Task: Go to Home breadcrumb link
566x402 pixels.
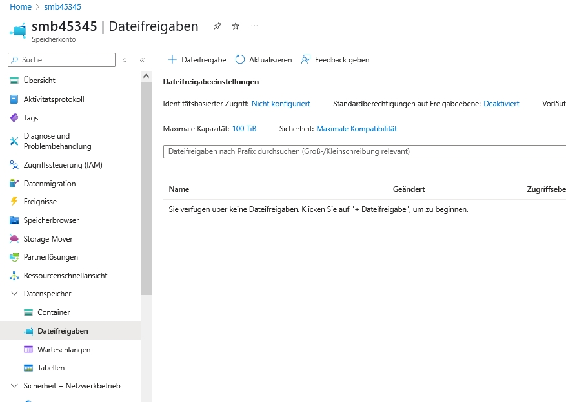Action: 21,7
